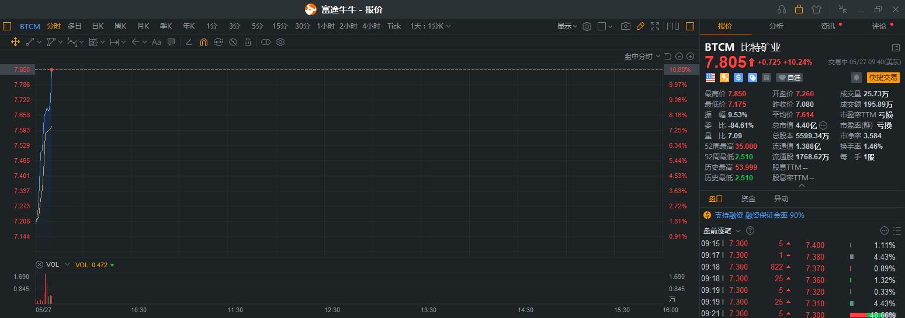Viewport: 905px width, 318px height.
Task: Click the fullscreen chart icon
Action: coord(655,26)
